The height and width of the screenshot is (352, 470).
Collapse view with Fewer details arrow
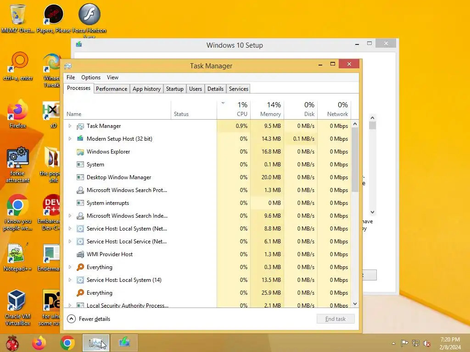(71, 319)
